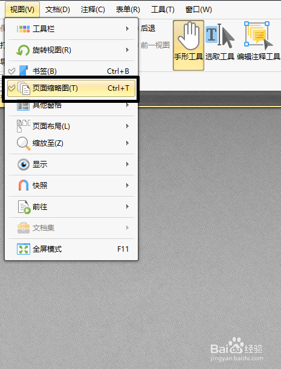Click the F11 shortcut label
This screenshot has height=369, width=281.
pyautogui.click(x=123, y=249)
